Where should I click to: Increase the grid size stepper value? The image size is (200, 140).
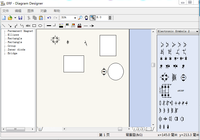tap(110, 17)
